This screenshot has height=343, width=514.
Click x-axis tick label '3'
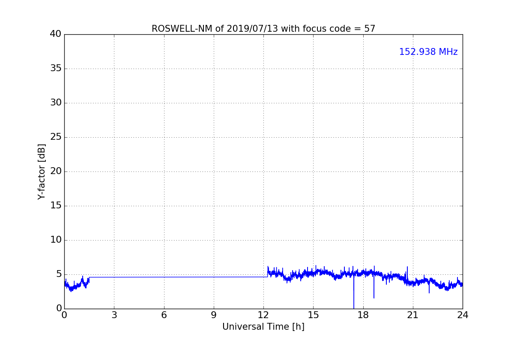[x=114, y=315]
